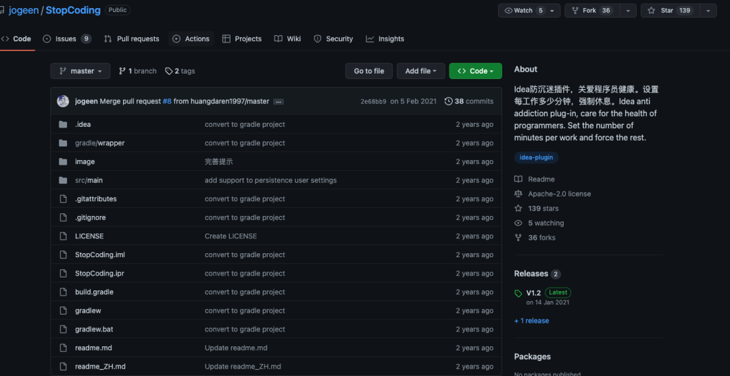Open the readme_ZH.md file
The width and height of the screenshot is (730, 376).
pos(100,367)
